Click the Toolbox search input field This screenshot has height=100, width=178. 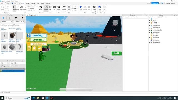tap(18, 21)
